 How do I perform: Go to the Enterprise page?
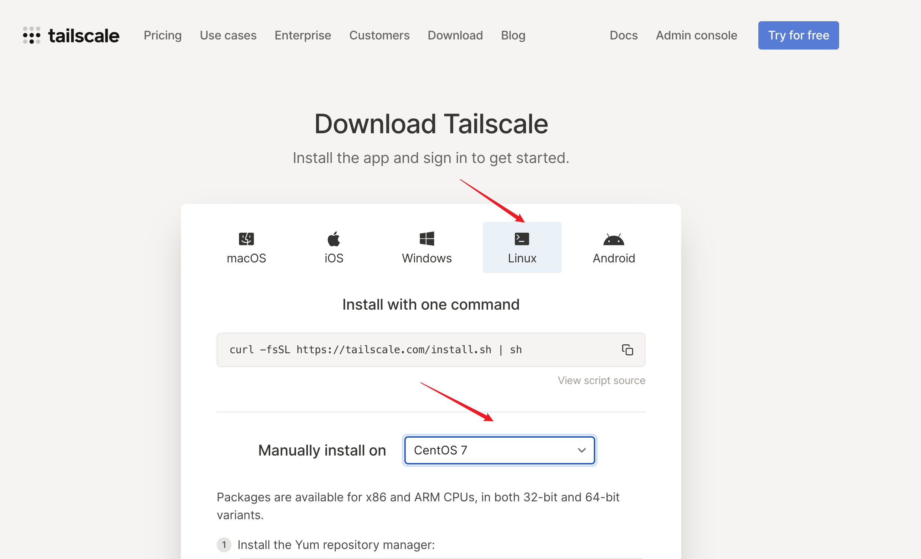click(x=303, y=35)
